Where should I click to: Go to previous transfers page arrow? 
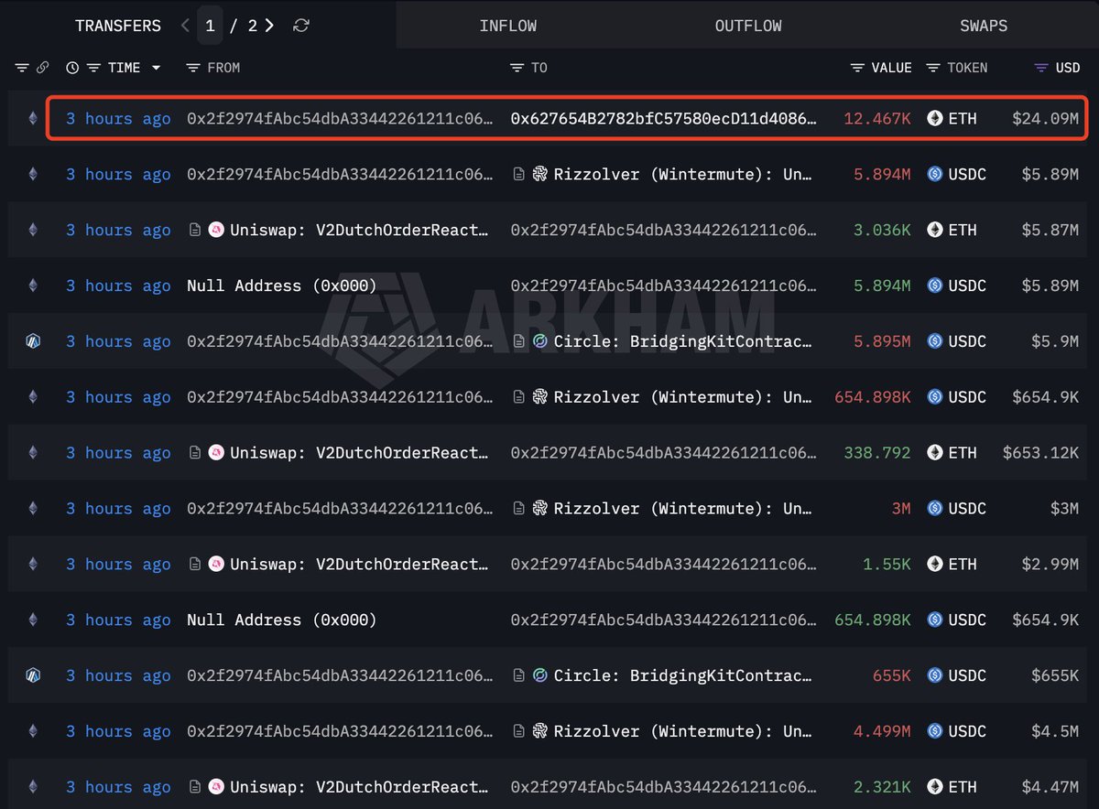click(x=185, y=26)
